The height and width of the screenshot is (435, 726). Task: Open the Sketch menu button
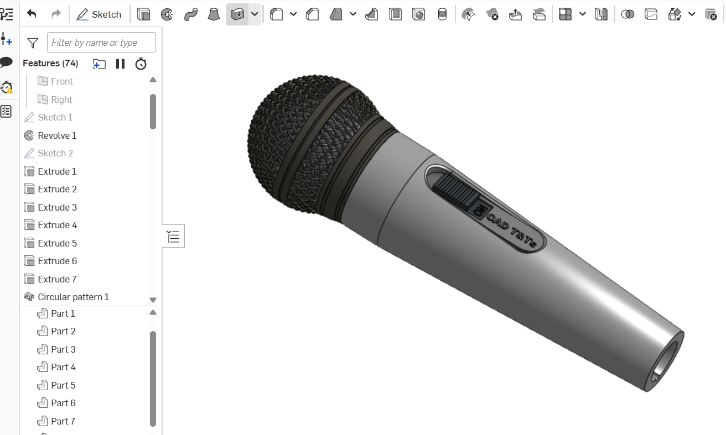click(100, 14)
